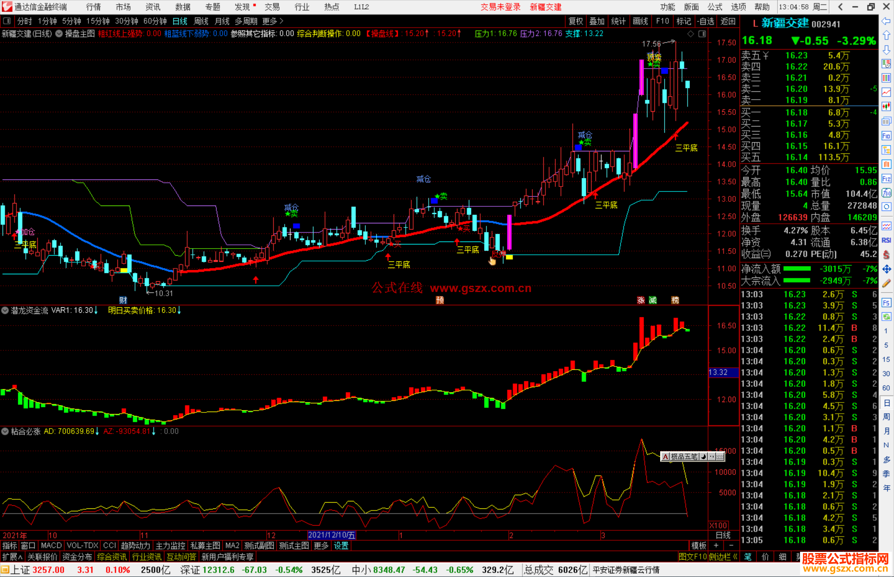Click the down arrow icon in right sidebar
894x577 pixels.
[886, 50]
